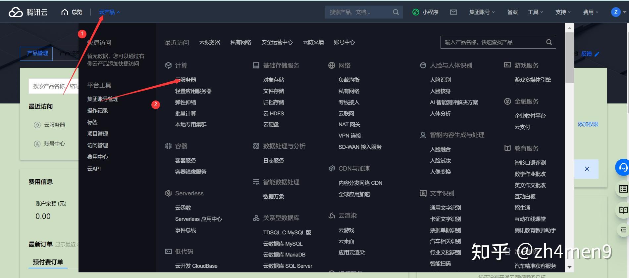Screen dimensions: 629x278
Task: Open 云服务器 under 计算
Action: [185, 80]
